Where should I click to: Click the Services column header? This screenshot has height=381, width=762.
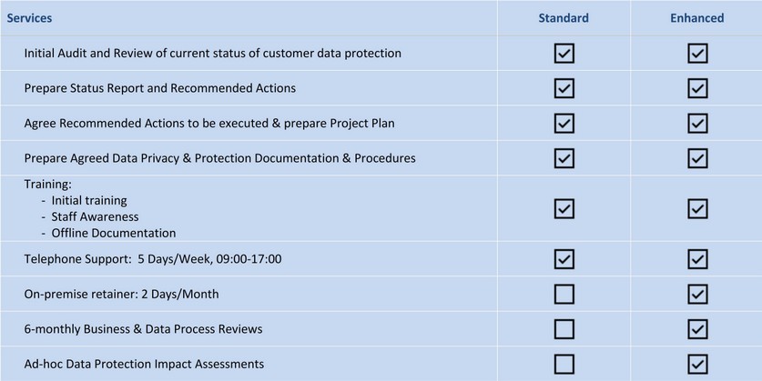click(x=29, y=18)
